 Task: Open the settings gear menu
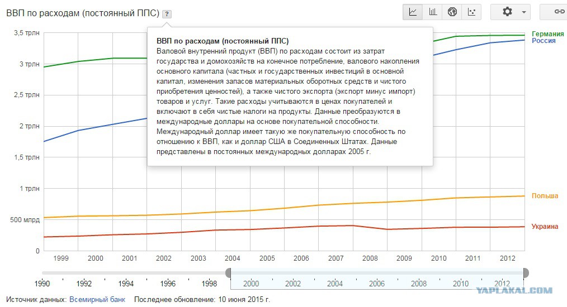coord(507,12)
